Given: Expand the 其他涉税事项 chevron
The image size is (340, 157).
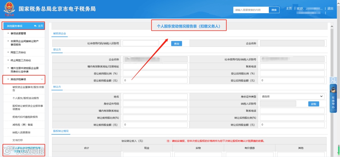Looking at the screenshot, I should (42, 79).
